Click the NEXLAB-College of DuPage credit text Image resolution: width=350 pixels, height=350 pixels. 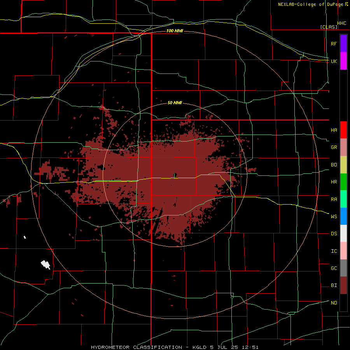(x=310, y=4)
